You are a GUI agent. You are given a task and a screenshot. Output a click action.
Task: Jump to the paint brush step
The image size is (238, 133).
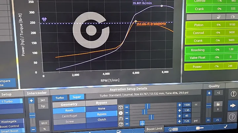[200, 128]
